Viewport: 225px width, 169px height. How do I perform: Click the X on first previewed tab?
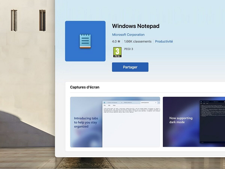[x=121, y=103]
